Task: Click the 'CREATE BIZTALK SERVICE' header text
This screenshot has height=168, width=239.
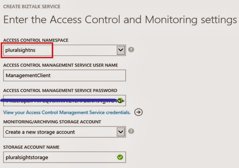Action: pos(32,6)
